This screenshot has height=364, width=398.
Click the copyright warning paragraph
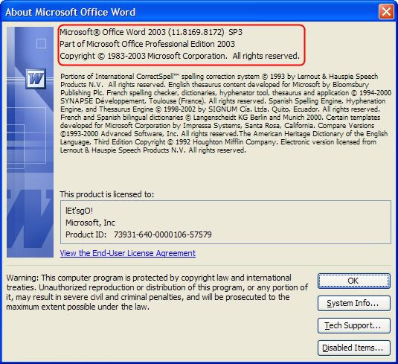pyautogui.click(x=157, y=292)
